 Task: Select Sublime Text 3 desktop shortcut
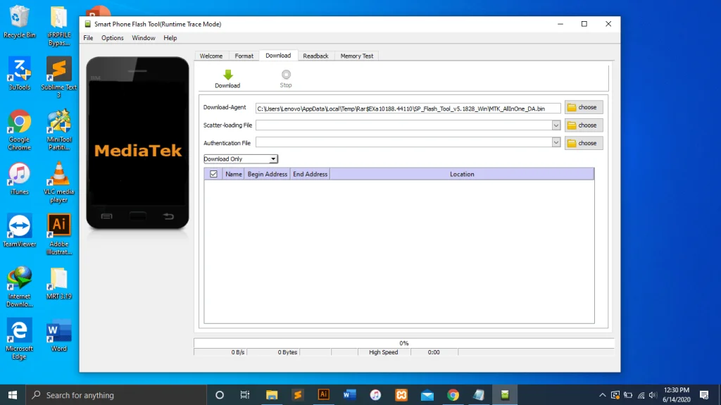click(59, 77)
